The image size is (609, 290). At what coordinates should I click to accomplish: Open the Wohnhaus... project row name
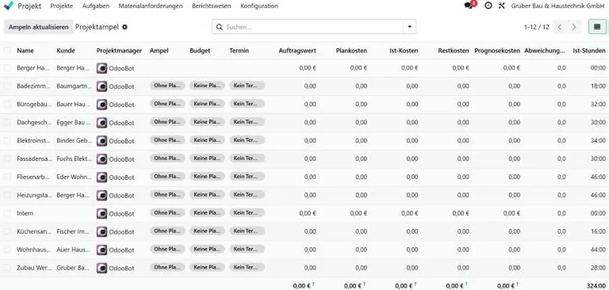33,250
